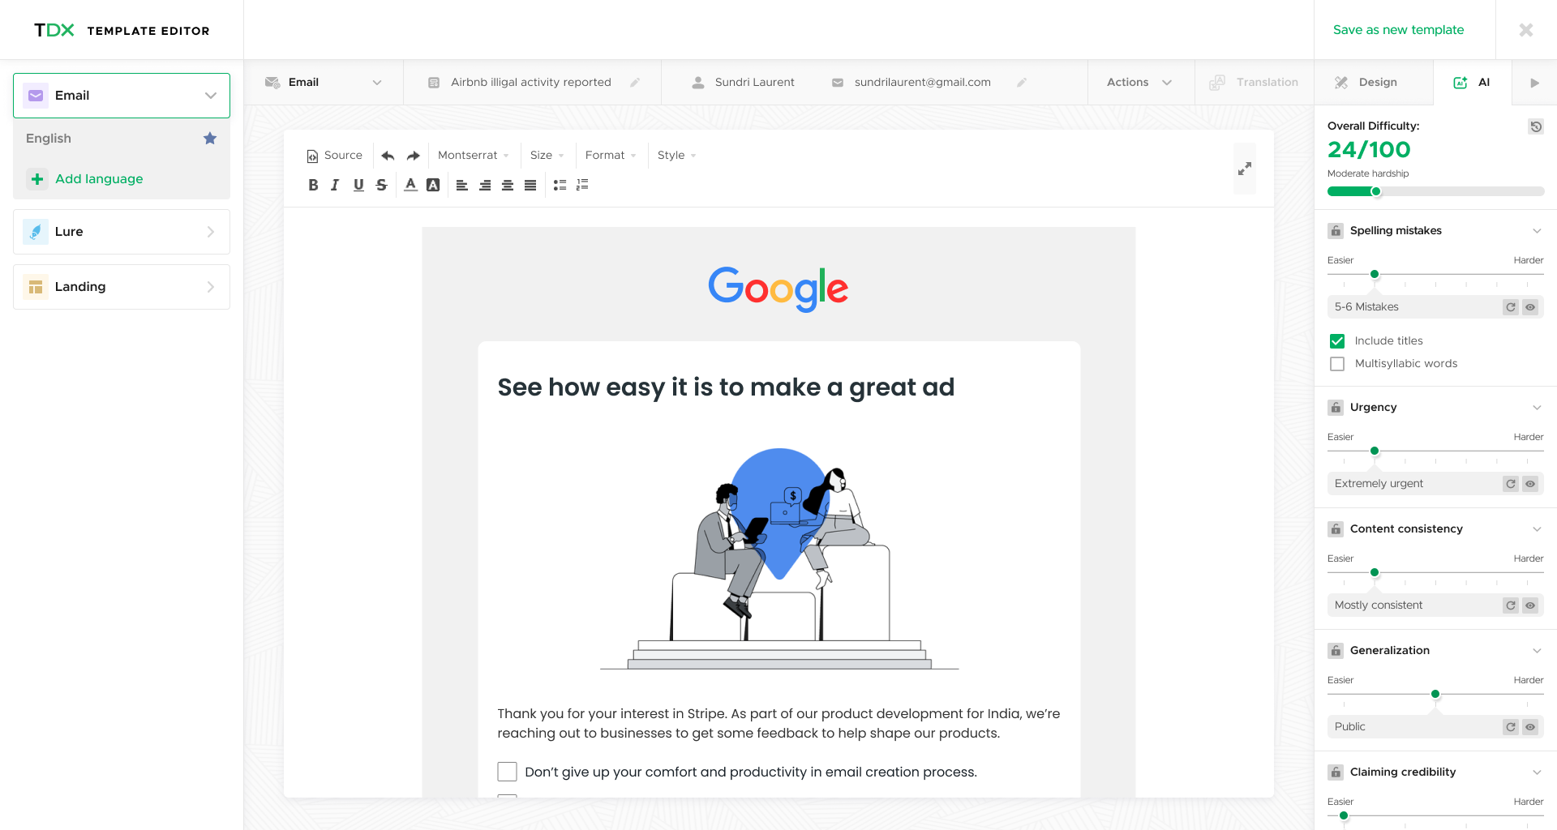Align text left
The image size is (1557, 830).
462,186
